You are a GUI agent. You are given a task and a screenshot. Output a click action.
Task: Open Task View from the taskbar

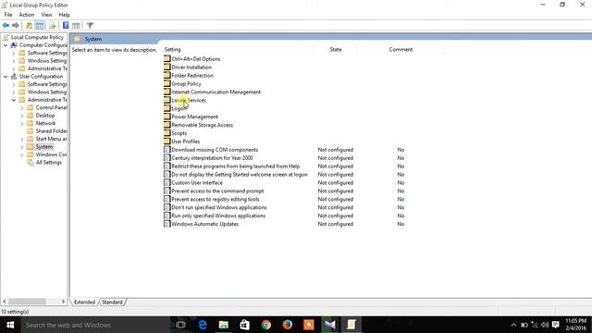click(x=180, y=325)
